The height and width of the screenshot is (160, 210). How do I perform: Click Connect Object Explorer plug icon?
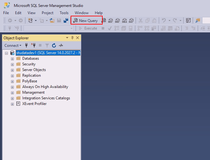coord(26,46)
